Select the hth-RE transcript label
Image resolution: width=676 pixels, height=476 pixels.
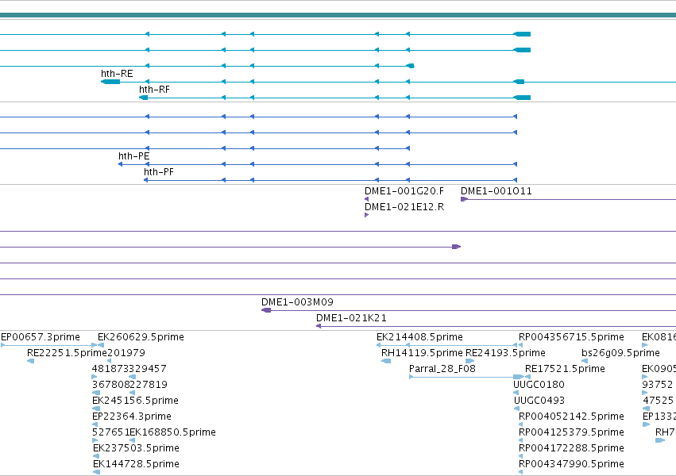(x=117, y=74)
